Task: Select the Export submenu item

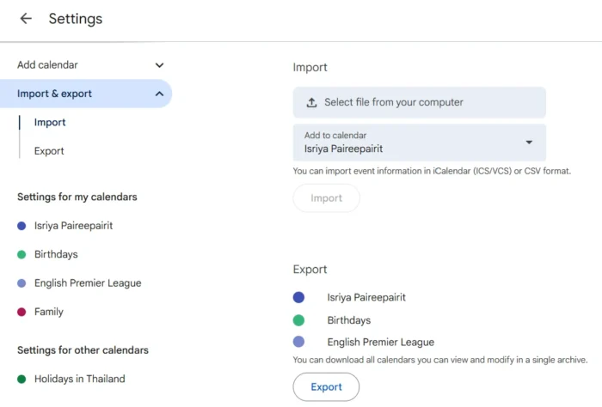Action: click(x=49, y=151)
